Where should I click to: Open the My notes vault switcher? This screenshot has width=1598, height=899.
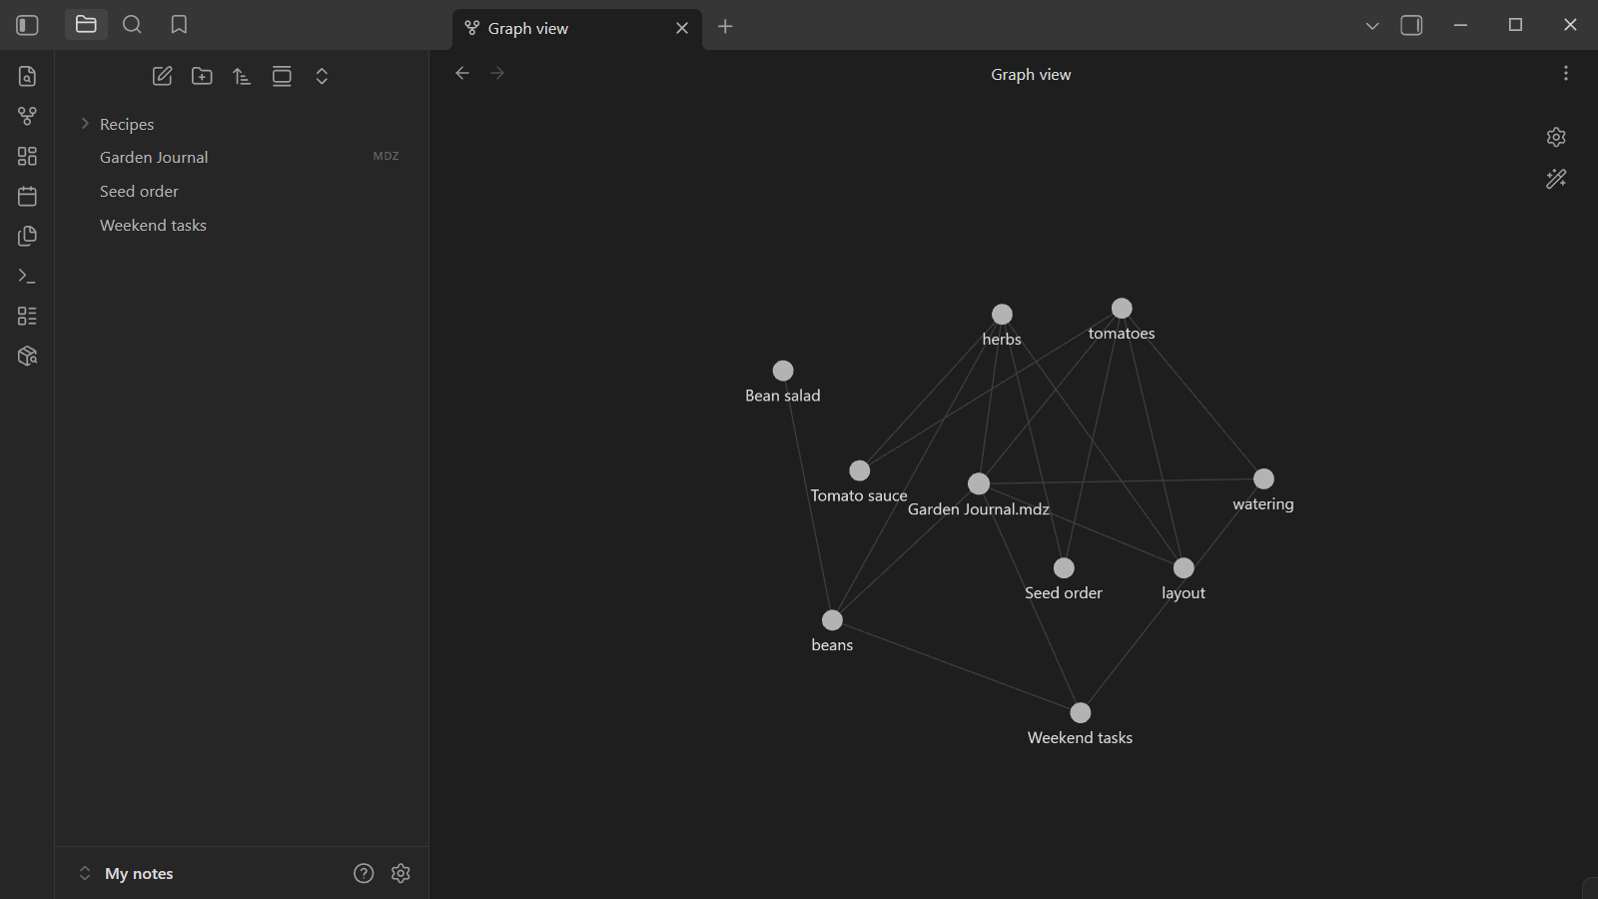coord(126,873)
